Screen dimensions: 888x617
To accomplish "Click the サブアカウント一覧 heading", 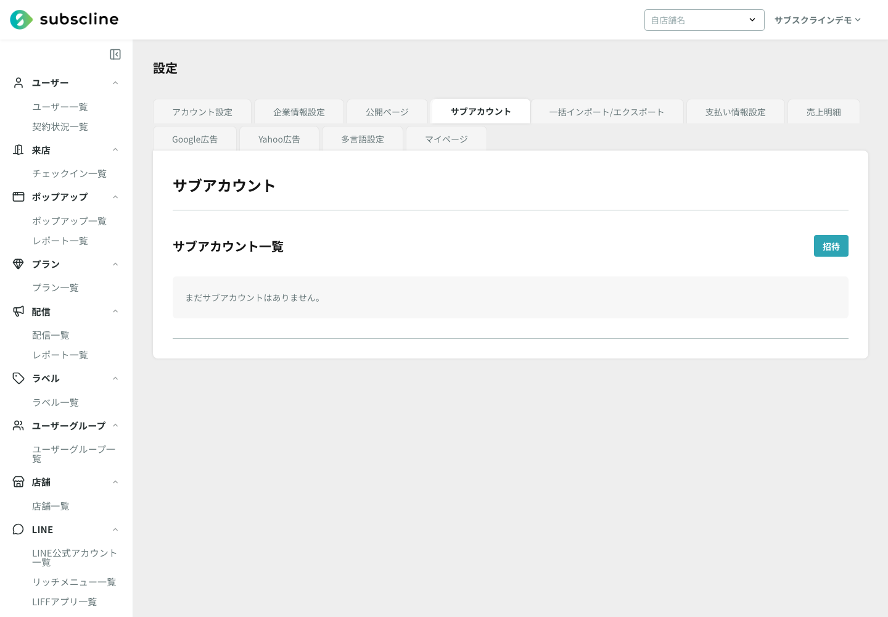I will click(228, 246).
